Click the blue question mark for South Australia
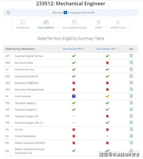The width and height of the screenshot is (143, 159). tap(74, 96)
